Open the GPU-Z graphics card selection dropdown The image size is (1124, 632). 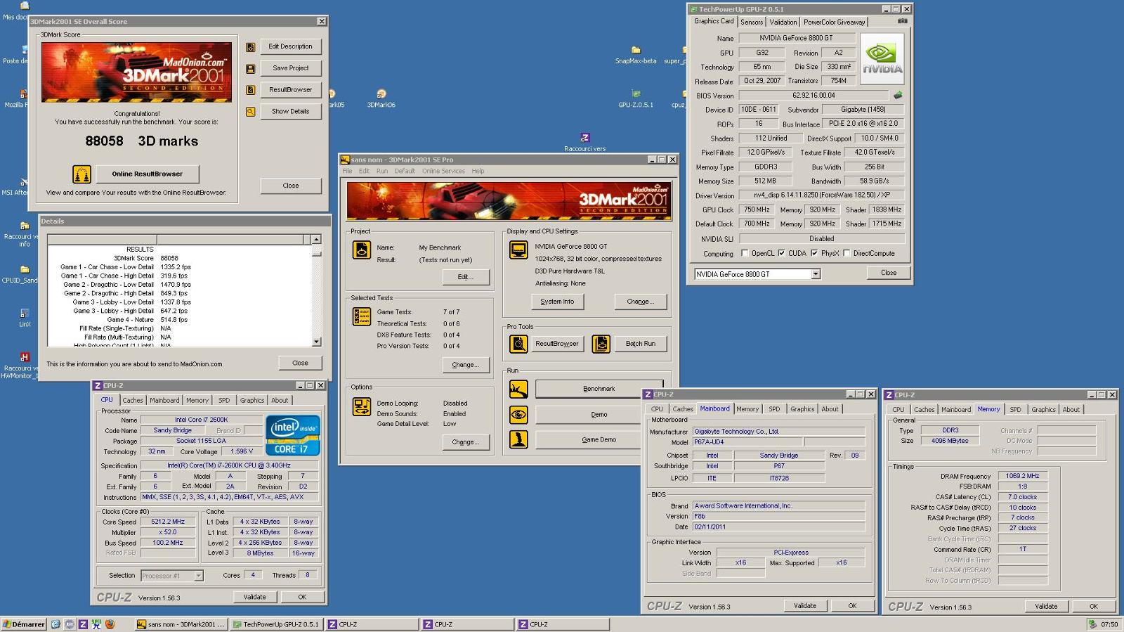[816, 274]
